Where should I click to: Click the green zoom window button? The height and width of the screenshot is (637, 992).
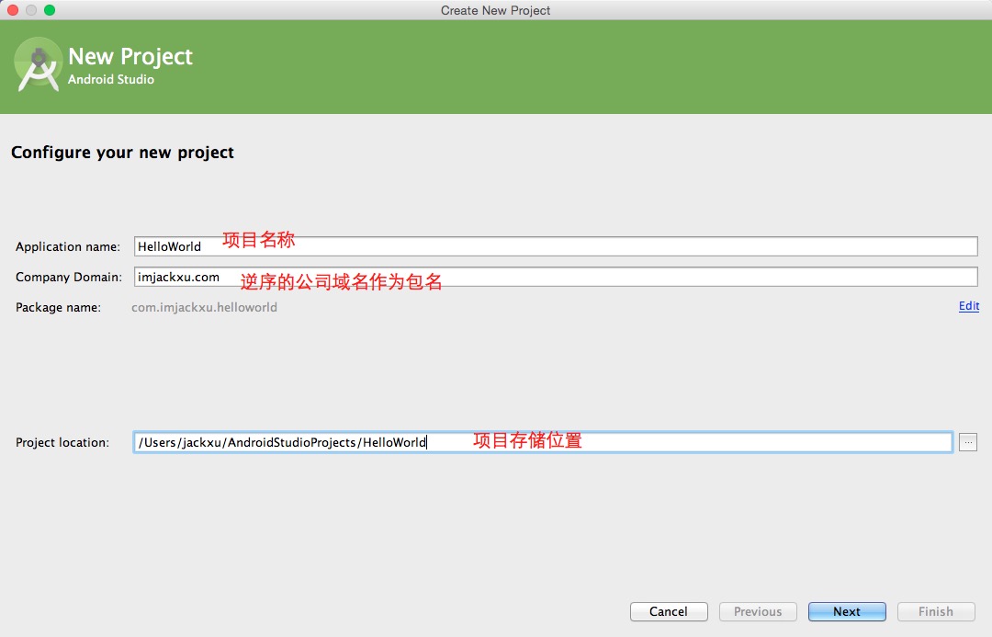pyautogui.click(x=50, y=10)
